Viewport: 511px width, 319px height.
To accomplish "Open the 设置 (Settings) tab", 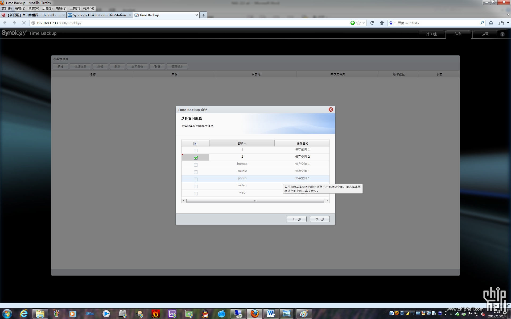I will click(x=485, y=34).
